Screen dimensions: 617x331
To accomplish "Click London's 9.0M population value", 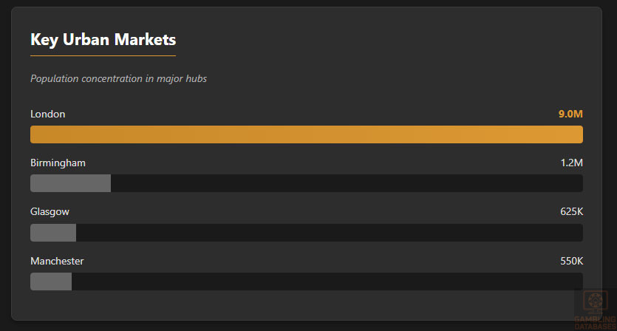I will click(x=570, y=114).
